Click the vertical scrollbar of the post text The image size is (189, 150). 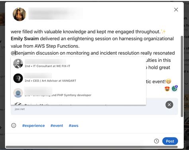pyautogui.click(x=182, y=76)
